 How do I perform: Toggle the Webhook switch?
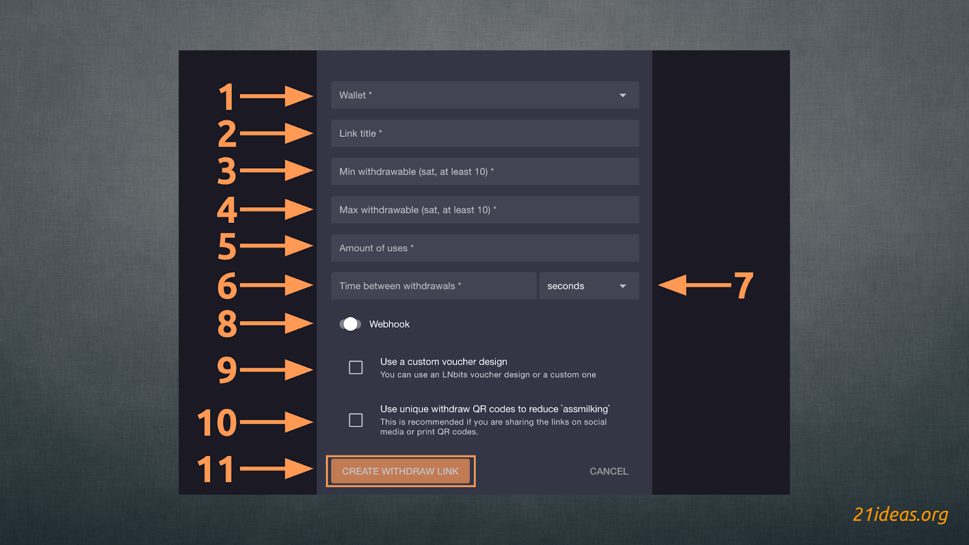(x=350, y=324)
